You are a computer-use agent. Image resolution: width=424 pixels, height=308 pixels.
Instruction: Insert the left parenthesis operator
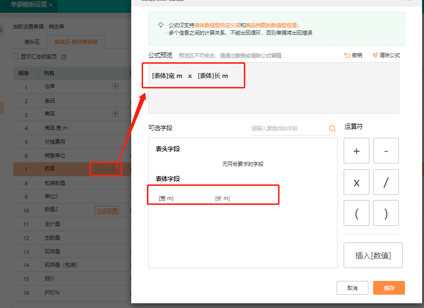coord(357,213)
